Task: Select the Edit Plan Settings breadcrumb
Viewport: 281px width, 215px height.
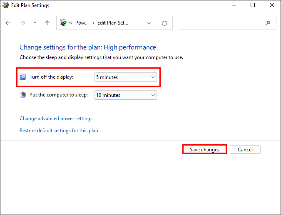Action: (113, 23)
